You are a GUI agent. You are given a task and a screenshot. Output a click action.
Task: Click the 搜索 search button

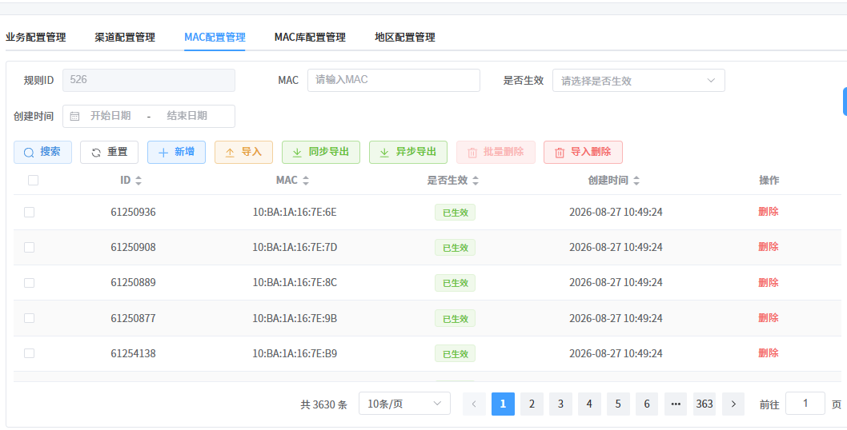(x=42, y=152)
